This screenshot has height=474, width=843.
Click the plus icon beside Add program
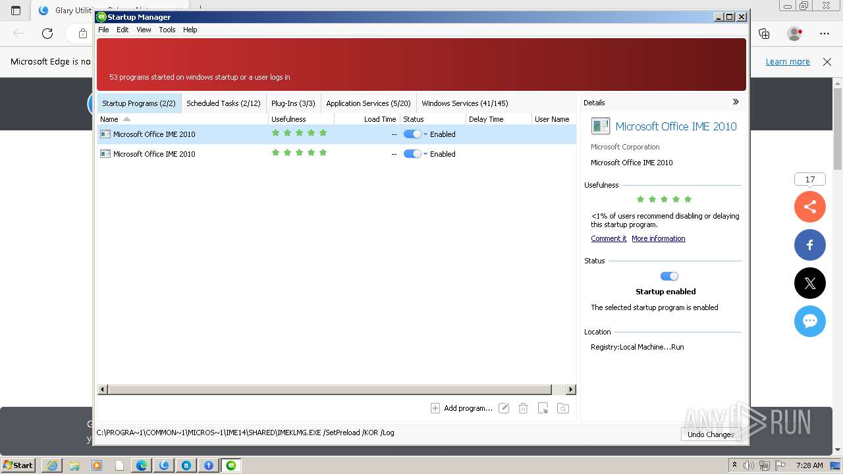(x=435, y=408)
